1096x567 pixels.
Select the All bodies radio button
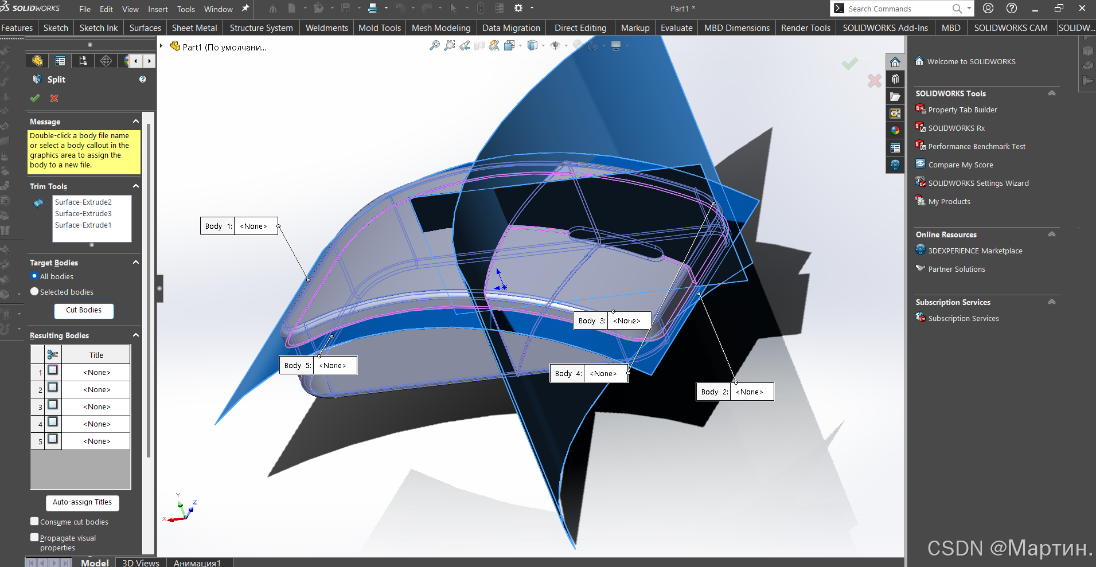pos(34,276)
